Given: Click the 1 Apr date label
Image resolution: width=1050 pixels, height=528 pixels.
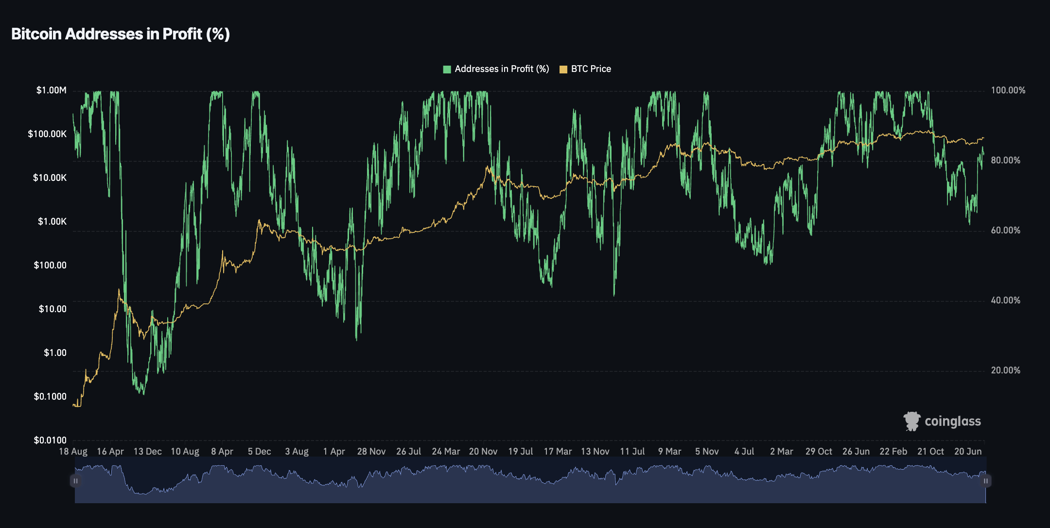Looking at the screenshot, I should (x=334, y=452).
